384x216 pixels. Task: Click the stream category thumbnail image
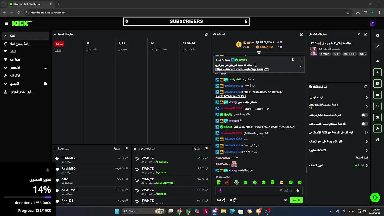click(x=314, y=51)
